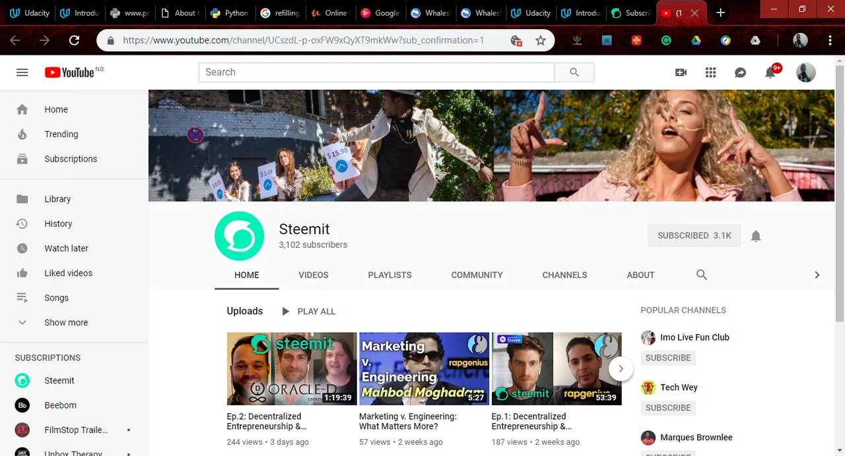
Task: Search within channel using magnifier icon
Action: (x=702, y=275)
